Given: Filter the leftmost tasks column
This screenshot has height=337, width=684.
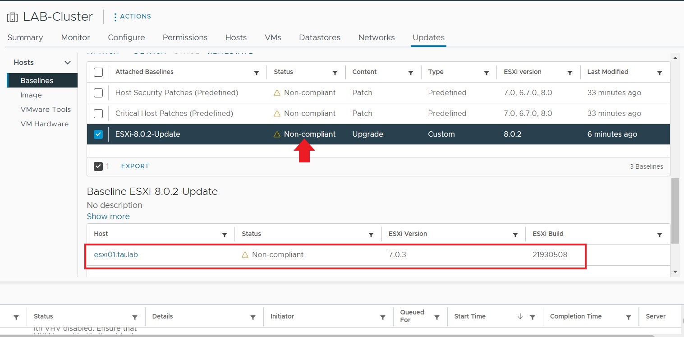Looking at the screenshot, I should click(x=16, y=318).
